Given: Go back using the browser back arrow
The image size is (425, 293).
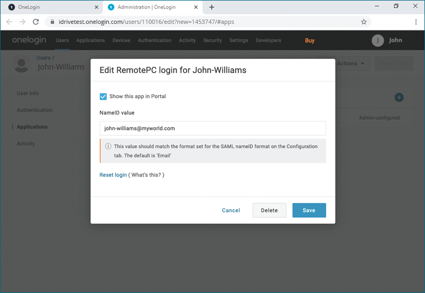Looking at the screenshot, I should pos(9,22).
